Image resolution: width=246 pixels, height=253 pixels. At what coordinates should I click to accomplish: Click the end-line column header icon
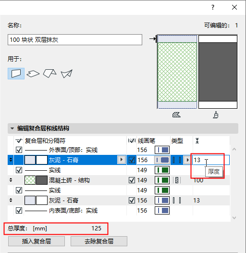click(x=132, y=141)
